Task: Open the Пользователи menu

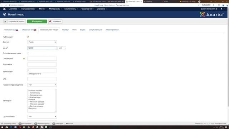Action: [x=29, y=9]
